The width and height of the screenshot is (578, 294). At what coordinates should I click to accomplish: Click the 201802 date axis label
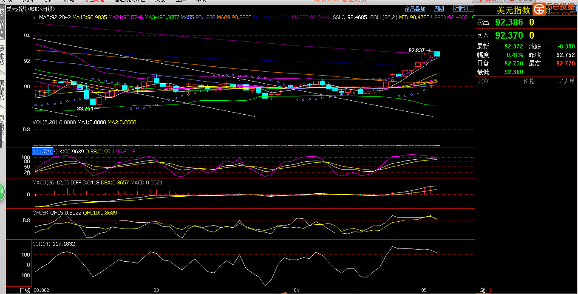pyautogui.click(x=41, y=290)
